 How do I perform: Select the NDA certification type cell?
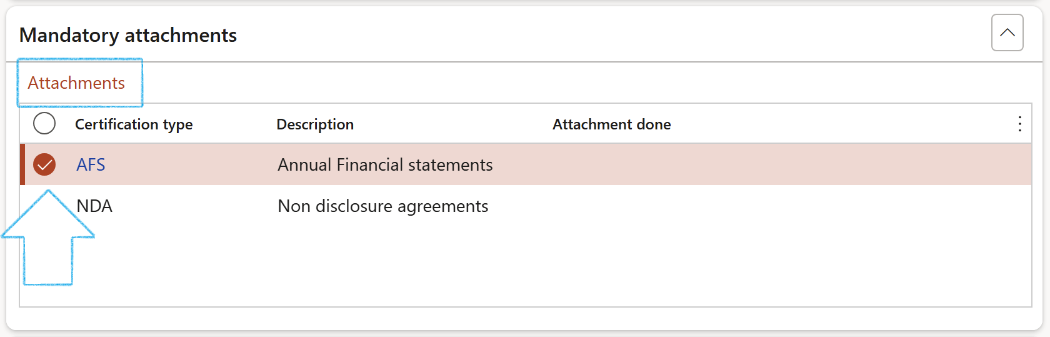tap(94, 206)
